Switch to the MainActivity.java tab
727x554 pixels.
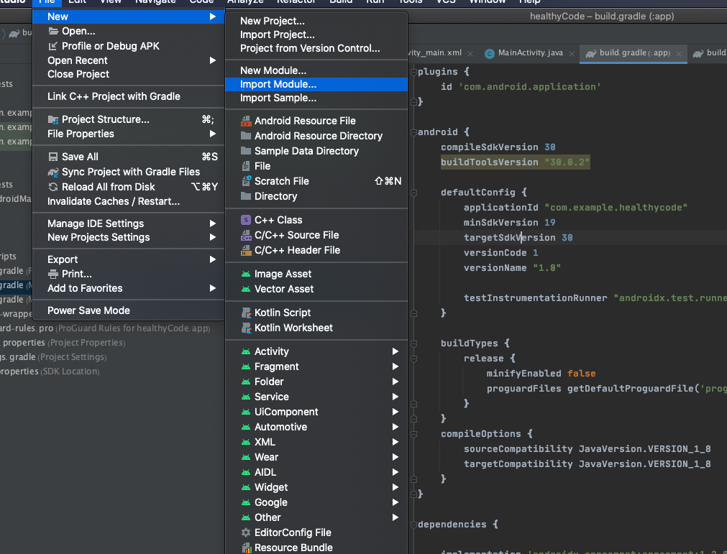tap(531, 53)
